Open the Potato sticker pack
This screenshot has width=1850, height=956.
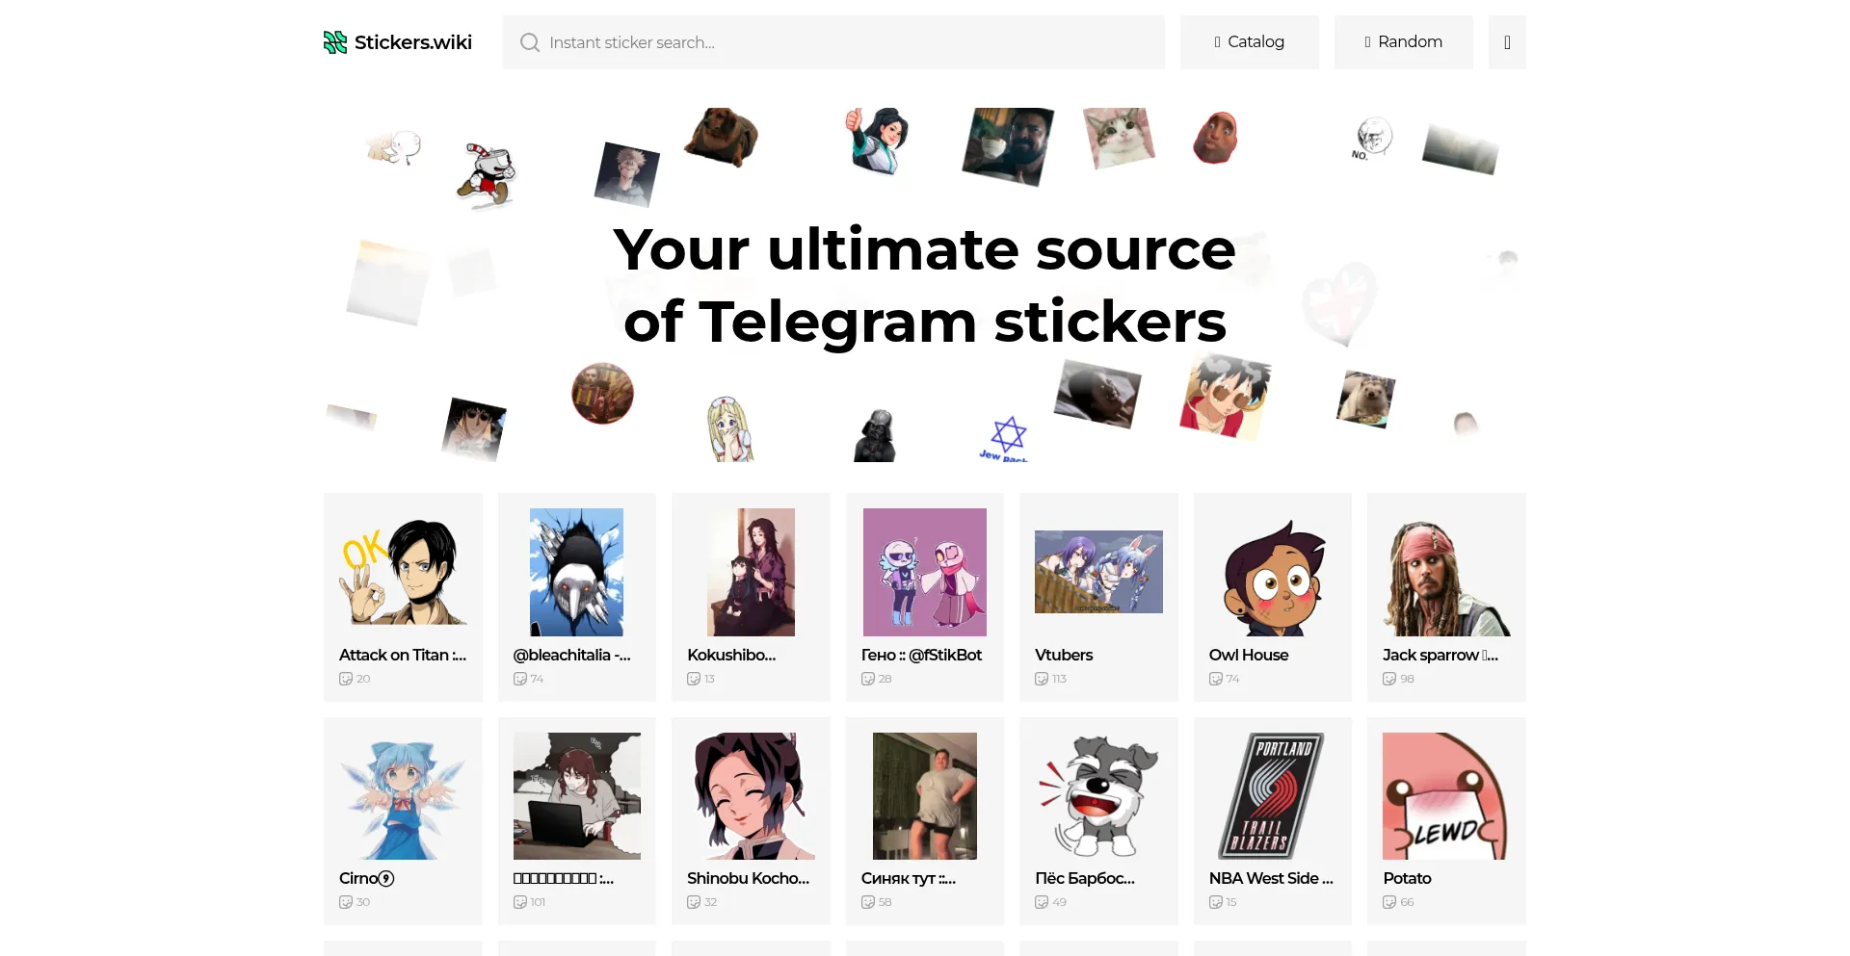pyautogui.click(x=1446, y=821)
